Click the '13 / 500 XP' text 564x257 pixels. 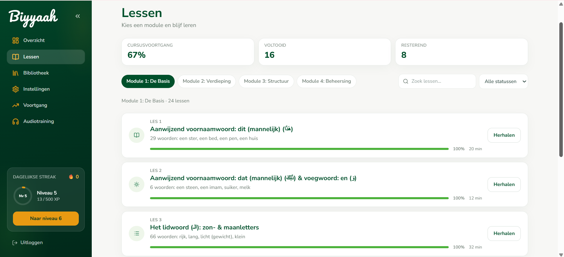tap(48, 199)
